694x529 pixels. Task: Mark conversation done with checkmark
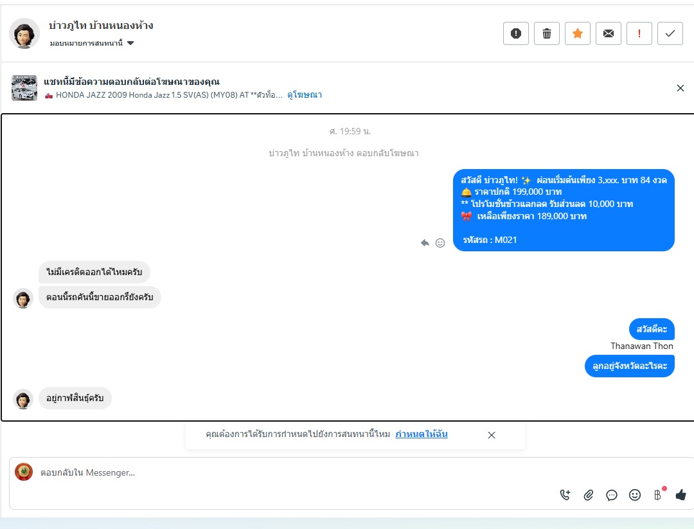click(x=670, y=33)
